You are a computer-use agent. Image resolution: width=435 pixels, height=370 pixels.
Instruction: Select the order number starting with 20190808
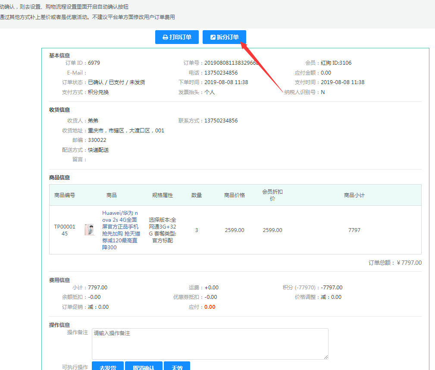232,63
